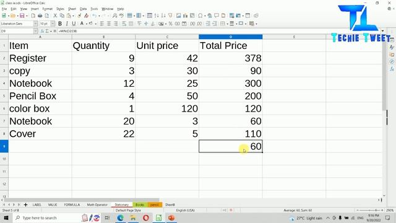This screenshot has width=396, height=223.
Task: Open the Font Size dropdown
Action: (x=53, y=24)
